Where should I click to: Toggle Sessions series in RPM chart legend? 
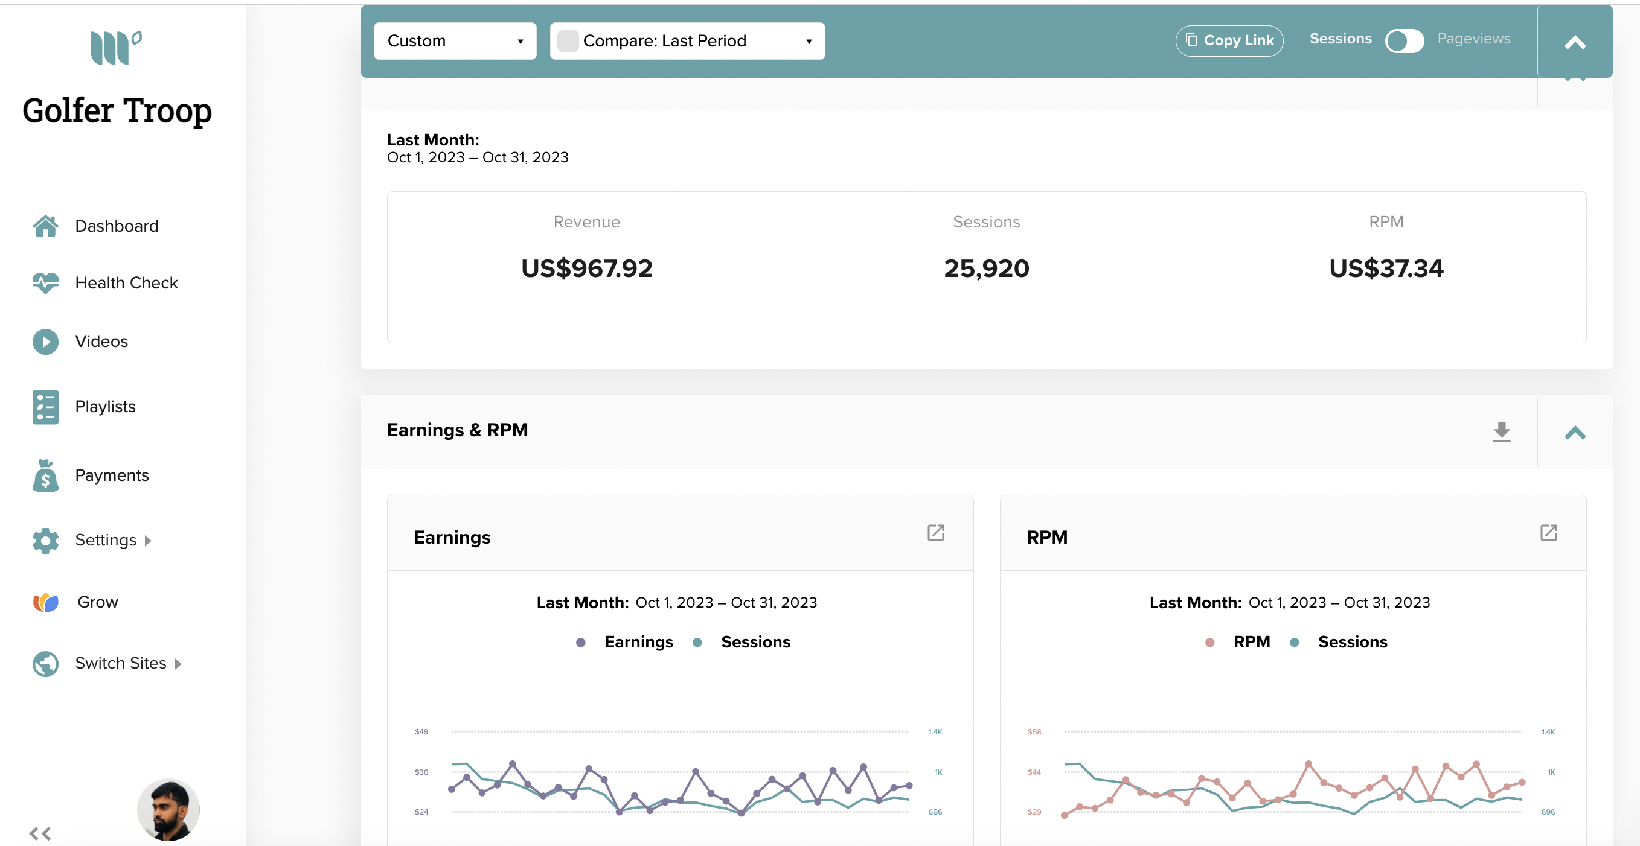pyautogui.click(x=1338, y=642)
